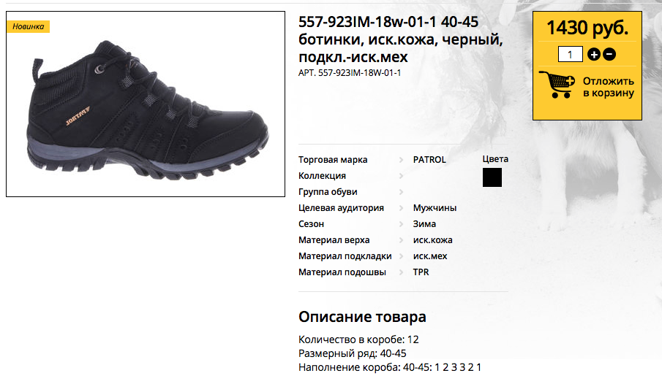Click the chevron beside Коллекция

401,176
